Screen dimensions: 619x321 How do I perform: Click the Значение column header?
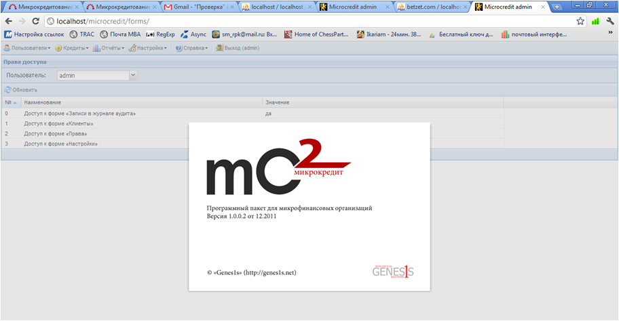pyautogui.click(x=383, y=102)
